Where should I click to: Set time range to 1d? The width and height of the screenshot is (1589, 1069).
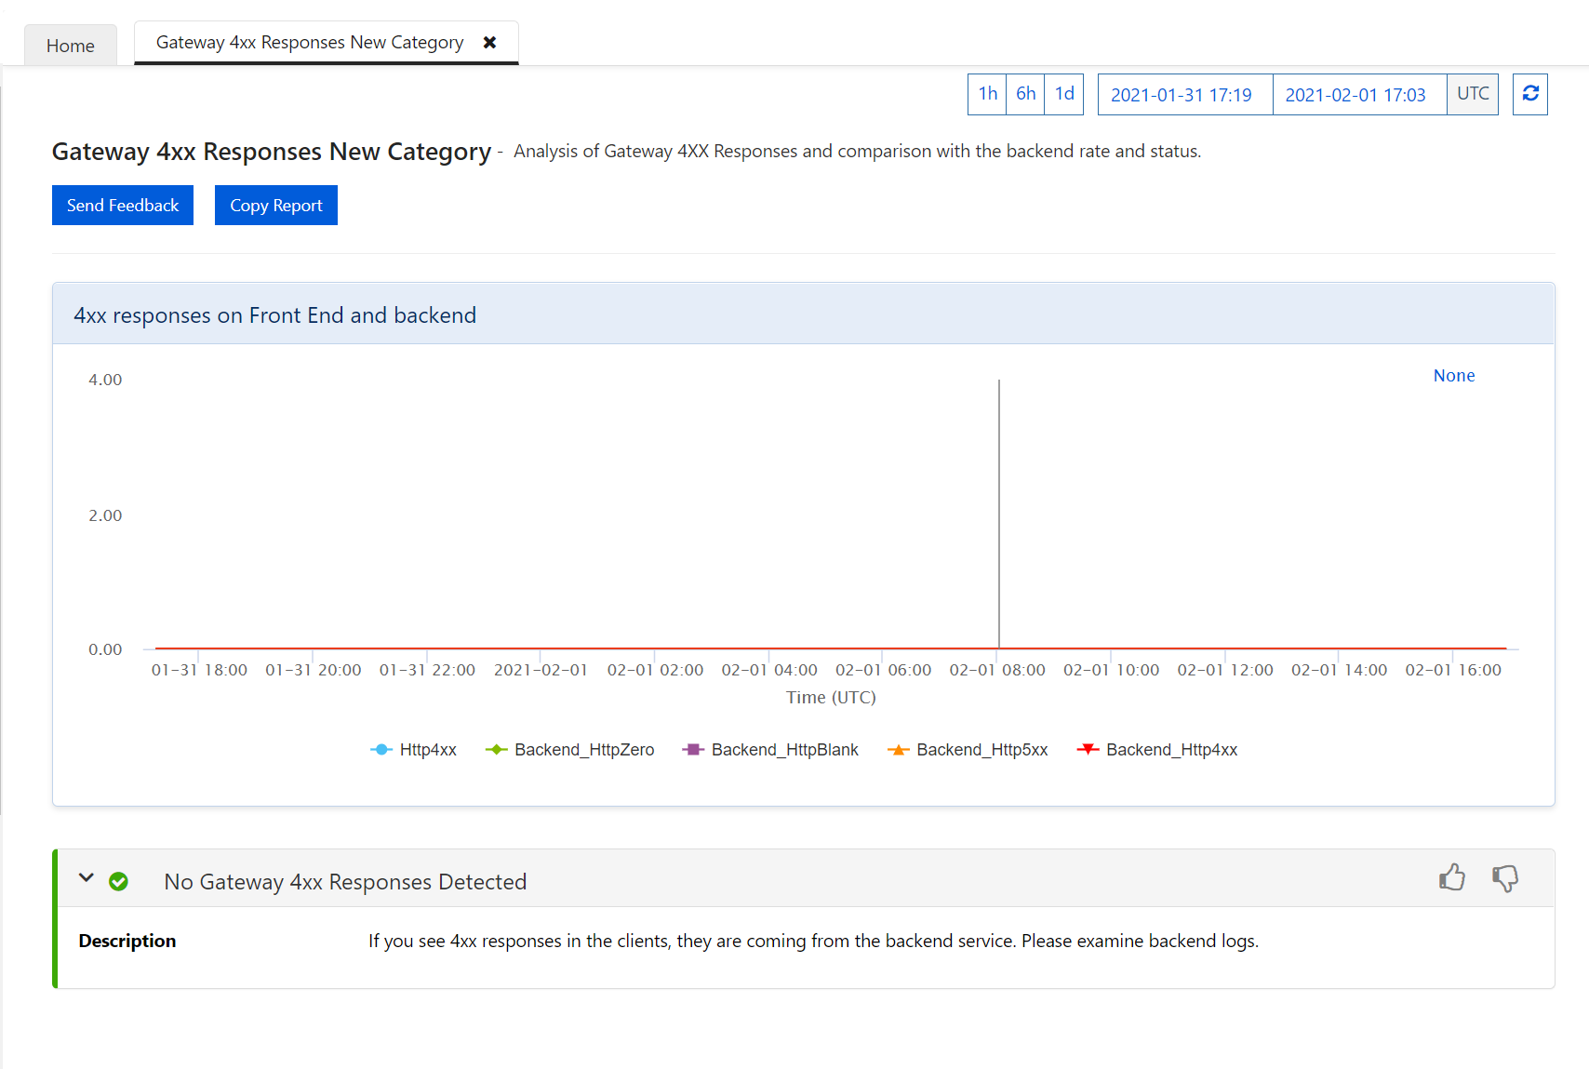[1064, 94]
